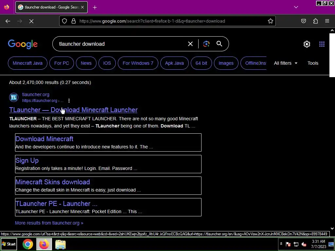Viewport: 335px width, 251px height.
Task: Click More results from tlauncher.org
Action: pos(49,223)
